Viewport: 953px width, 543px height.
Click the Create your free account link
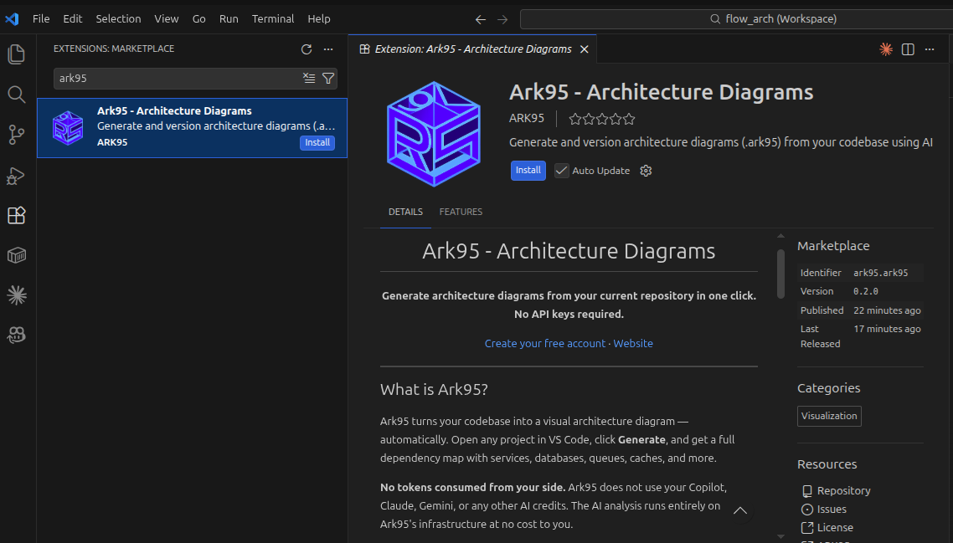[544, 344]
